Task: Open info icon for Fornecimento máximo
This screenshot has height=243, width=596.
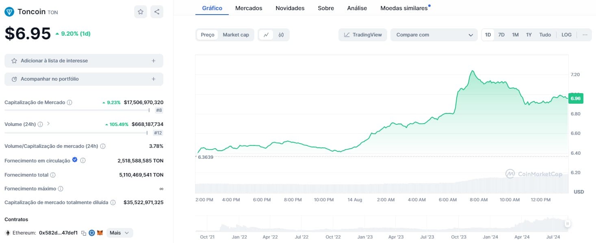Action: (x=61, y=189)
